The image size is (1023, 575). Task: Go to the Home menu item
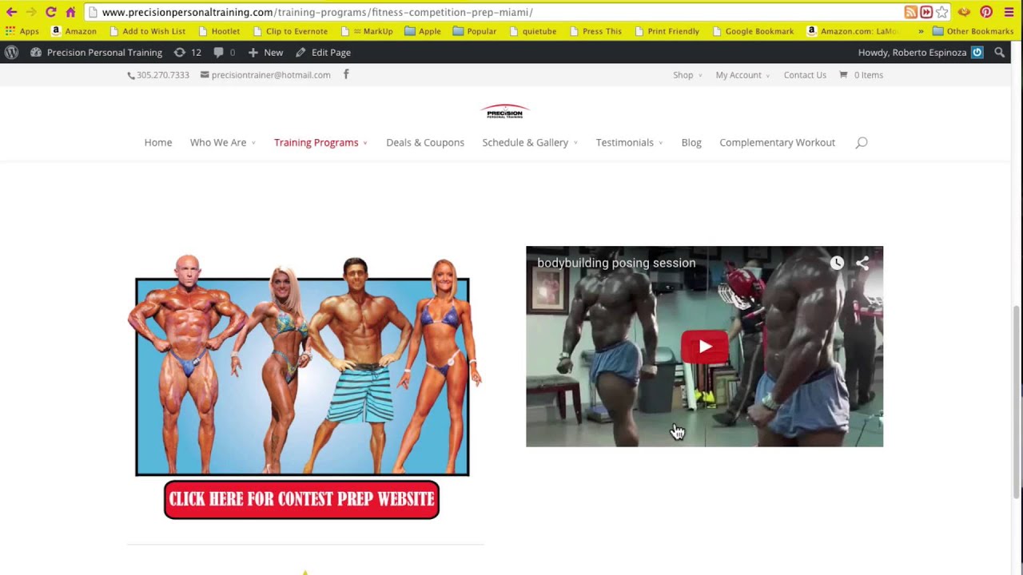click(158, 142)
